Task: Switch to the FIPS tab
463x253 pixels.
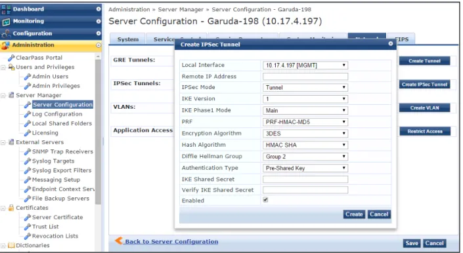Action: tap(401, 39)
